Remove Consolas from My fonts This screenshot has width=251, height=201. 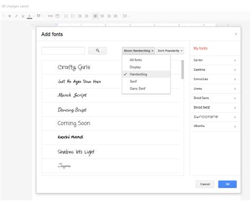[x=235, y=80]
